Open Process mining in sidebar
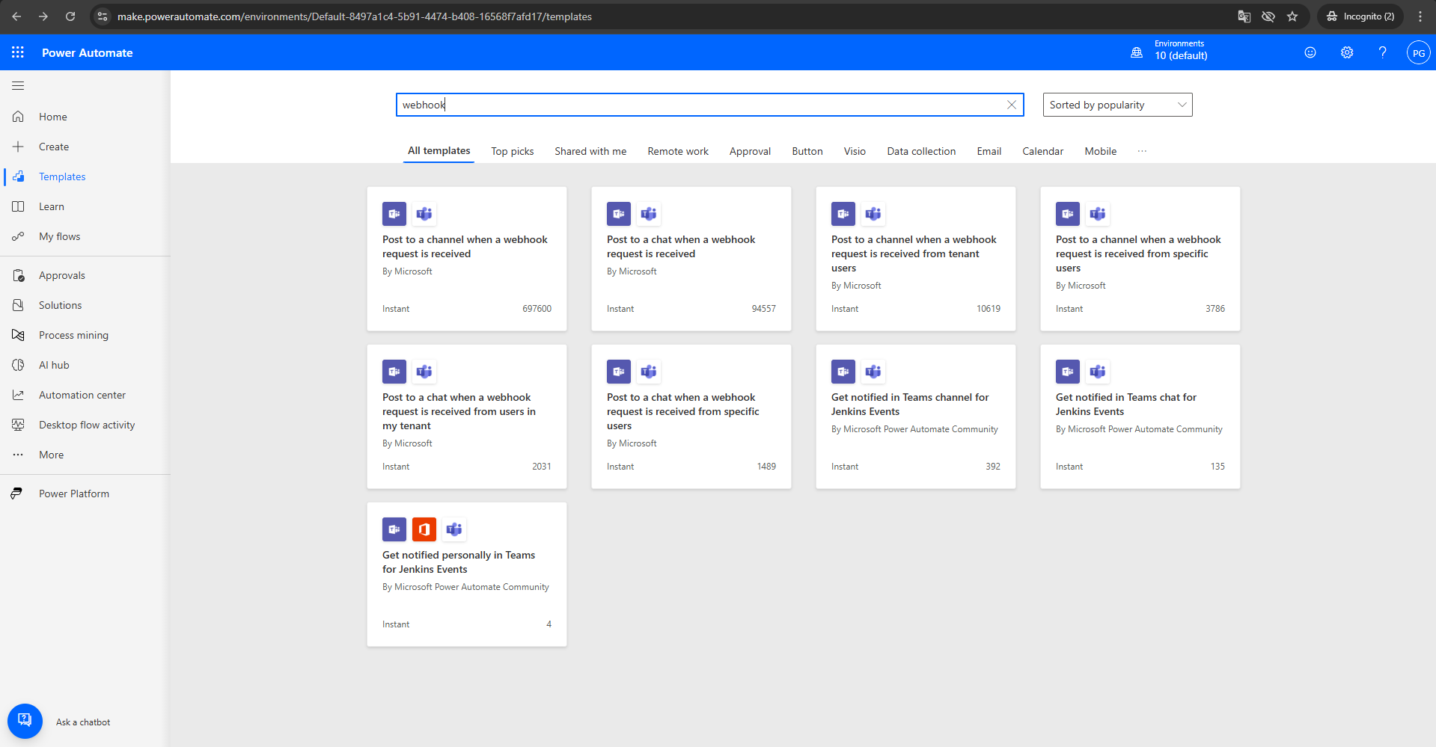Image resolution: width=1436 pixels, height=747 pixels. click(x=73, y=335)
